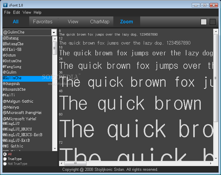
Task: Click preview pane vertical scroll up arrow
Action: pyautogui.click(x=216, y=31)
